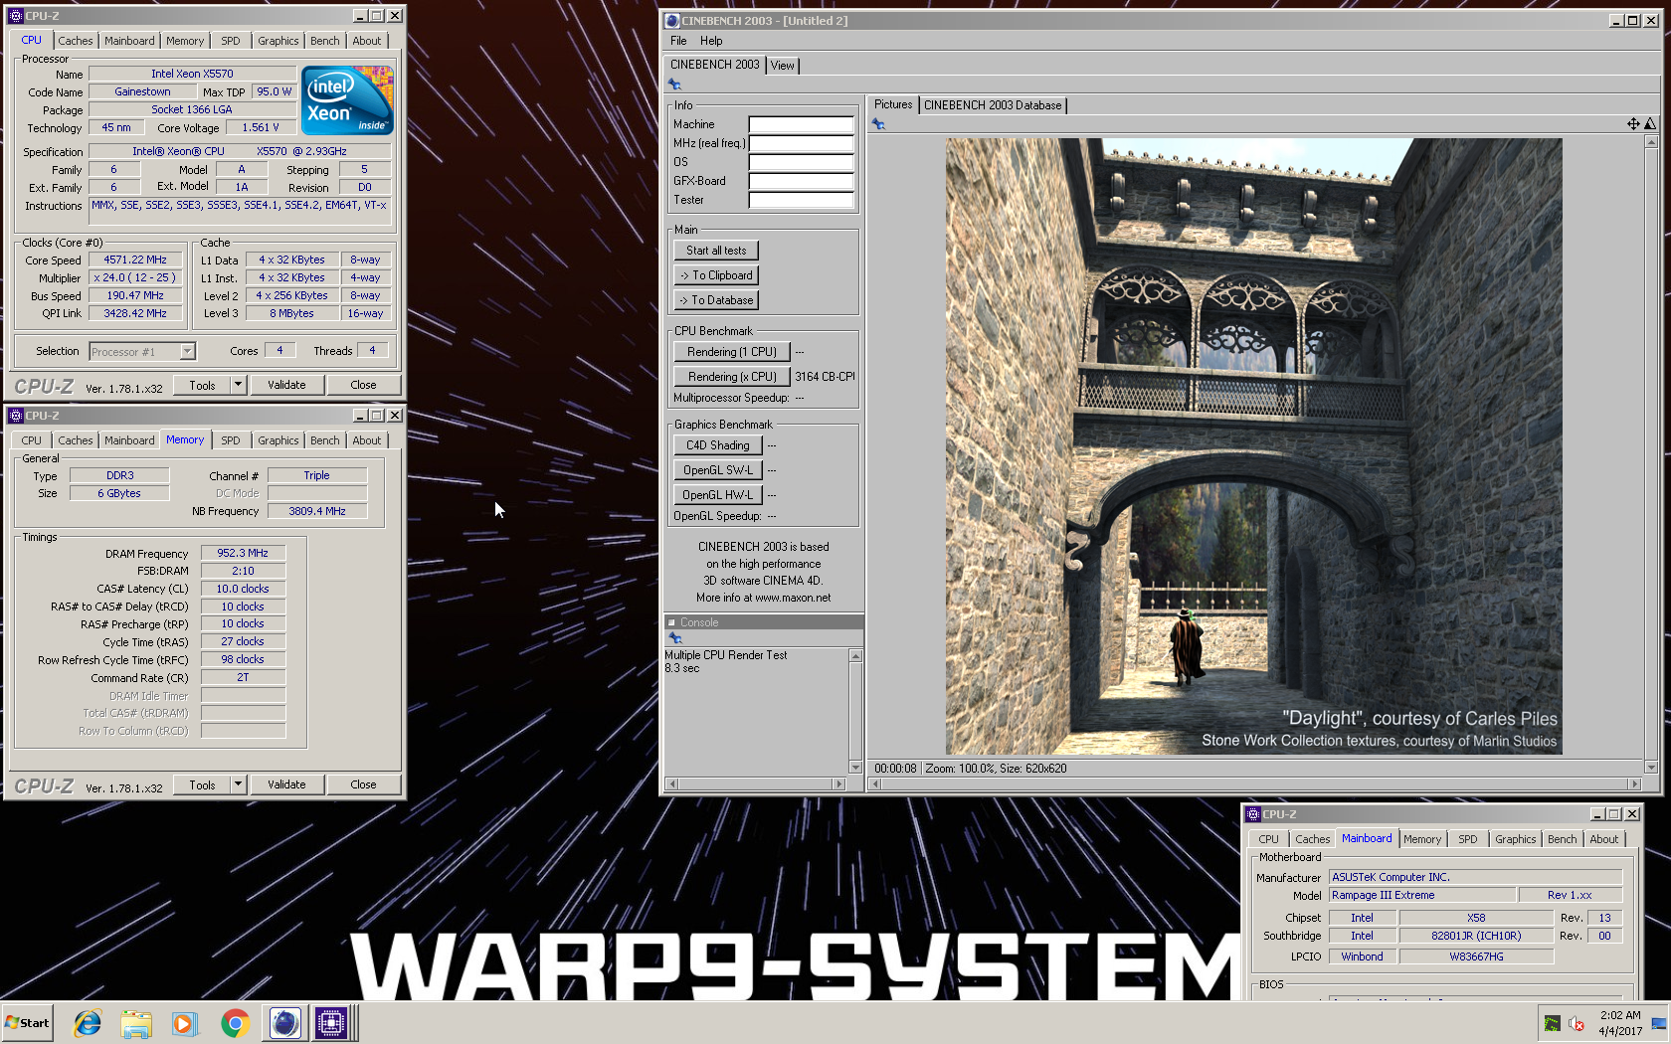The image size is (1671, 1044).
Task: Click the pin icon in the Console panel
Action: click(675, 638)
